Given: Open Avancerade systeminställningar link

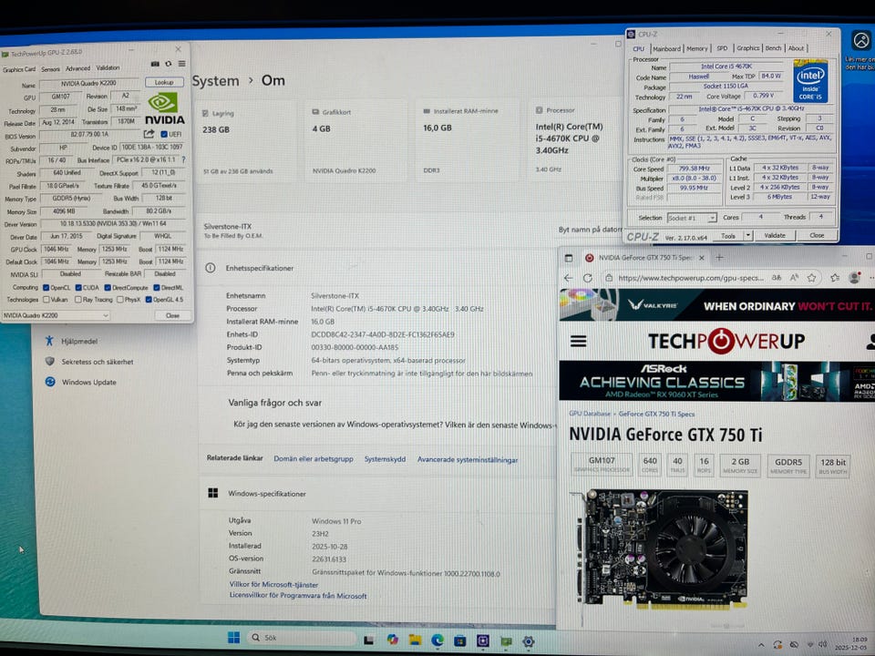Looking at the screenshot, I should [x=468, y=459].
